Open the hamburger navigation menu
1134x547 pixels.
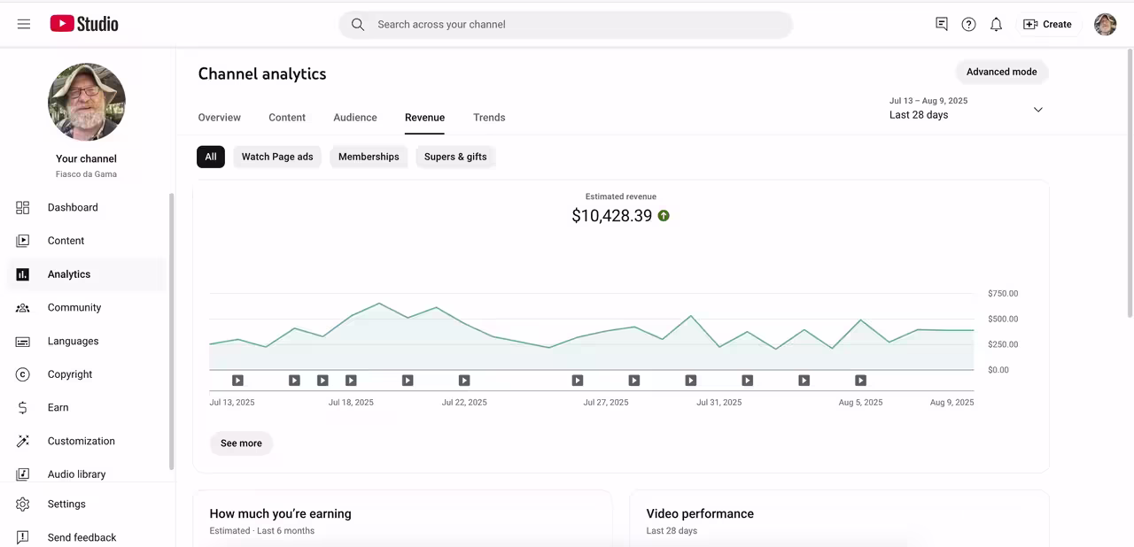pyautogui.click(x=24, y=24)
